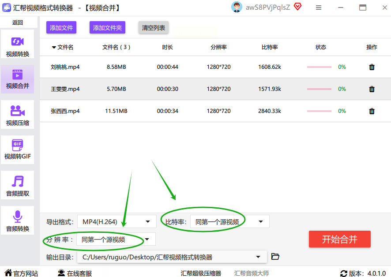
Task: Click the user avatar icon
Action: (237, 7)
